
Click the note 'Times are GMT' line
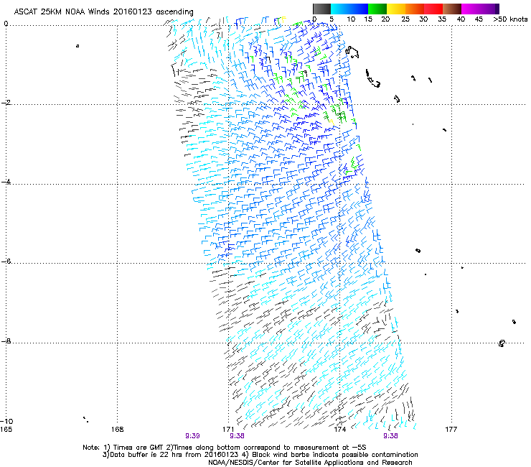[x=225, y=448]
